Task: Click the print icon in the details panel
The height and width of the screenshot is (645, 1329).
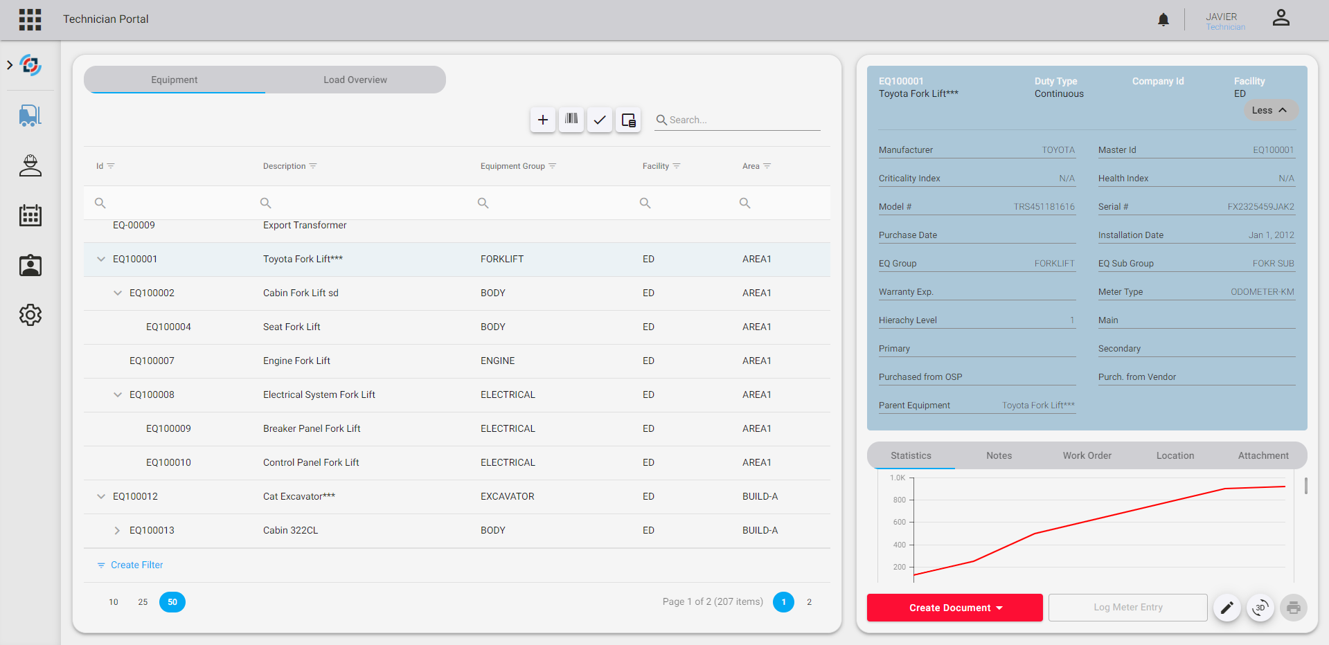Action: [1293, 608]
